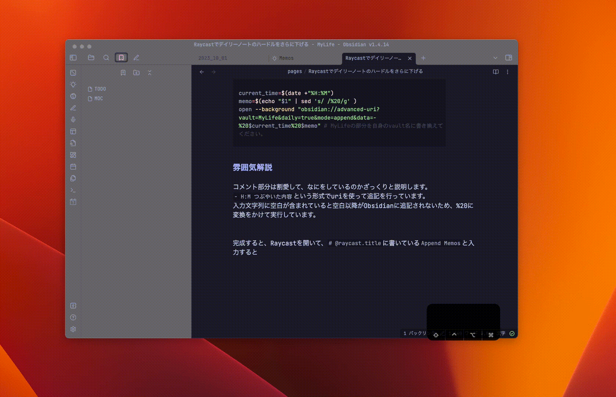
Task: Click the plain calendar icon in the ribbon
Action: [73, 167]
